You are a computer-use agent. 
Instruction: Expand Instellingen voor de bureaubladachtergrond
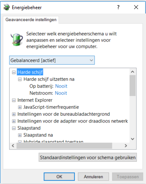coord(14,114)
